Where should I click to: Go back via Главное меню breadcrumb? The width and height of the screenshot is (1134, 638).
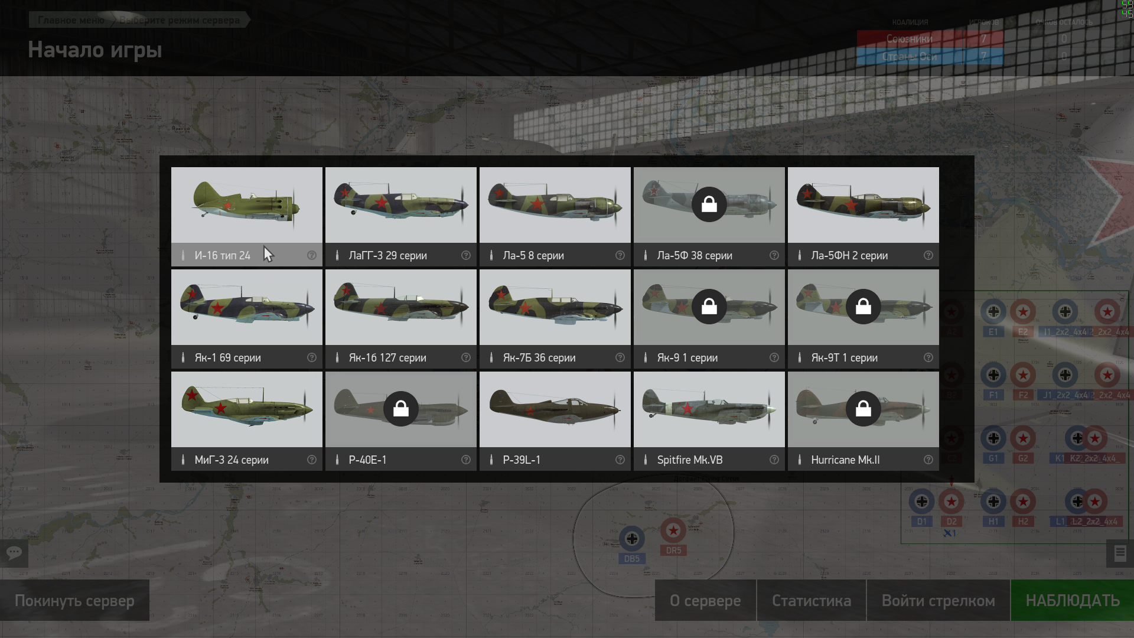coord(70,20)
